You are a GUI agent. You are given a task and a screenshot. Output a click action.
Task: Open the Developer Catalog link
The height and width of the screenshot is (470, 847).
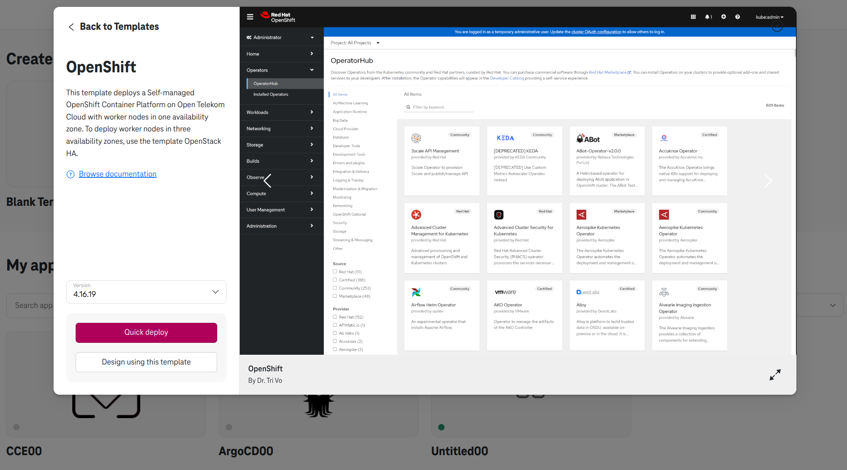(507, 78)
